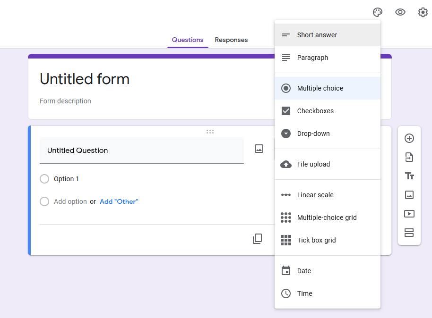
Task: Choose Date question type
Action: pos(328,271)
